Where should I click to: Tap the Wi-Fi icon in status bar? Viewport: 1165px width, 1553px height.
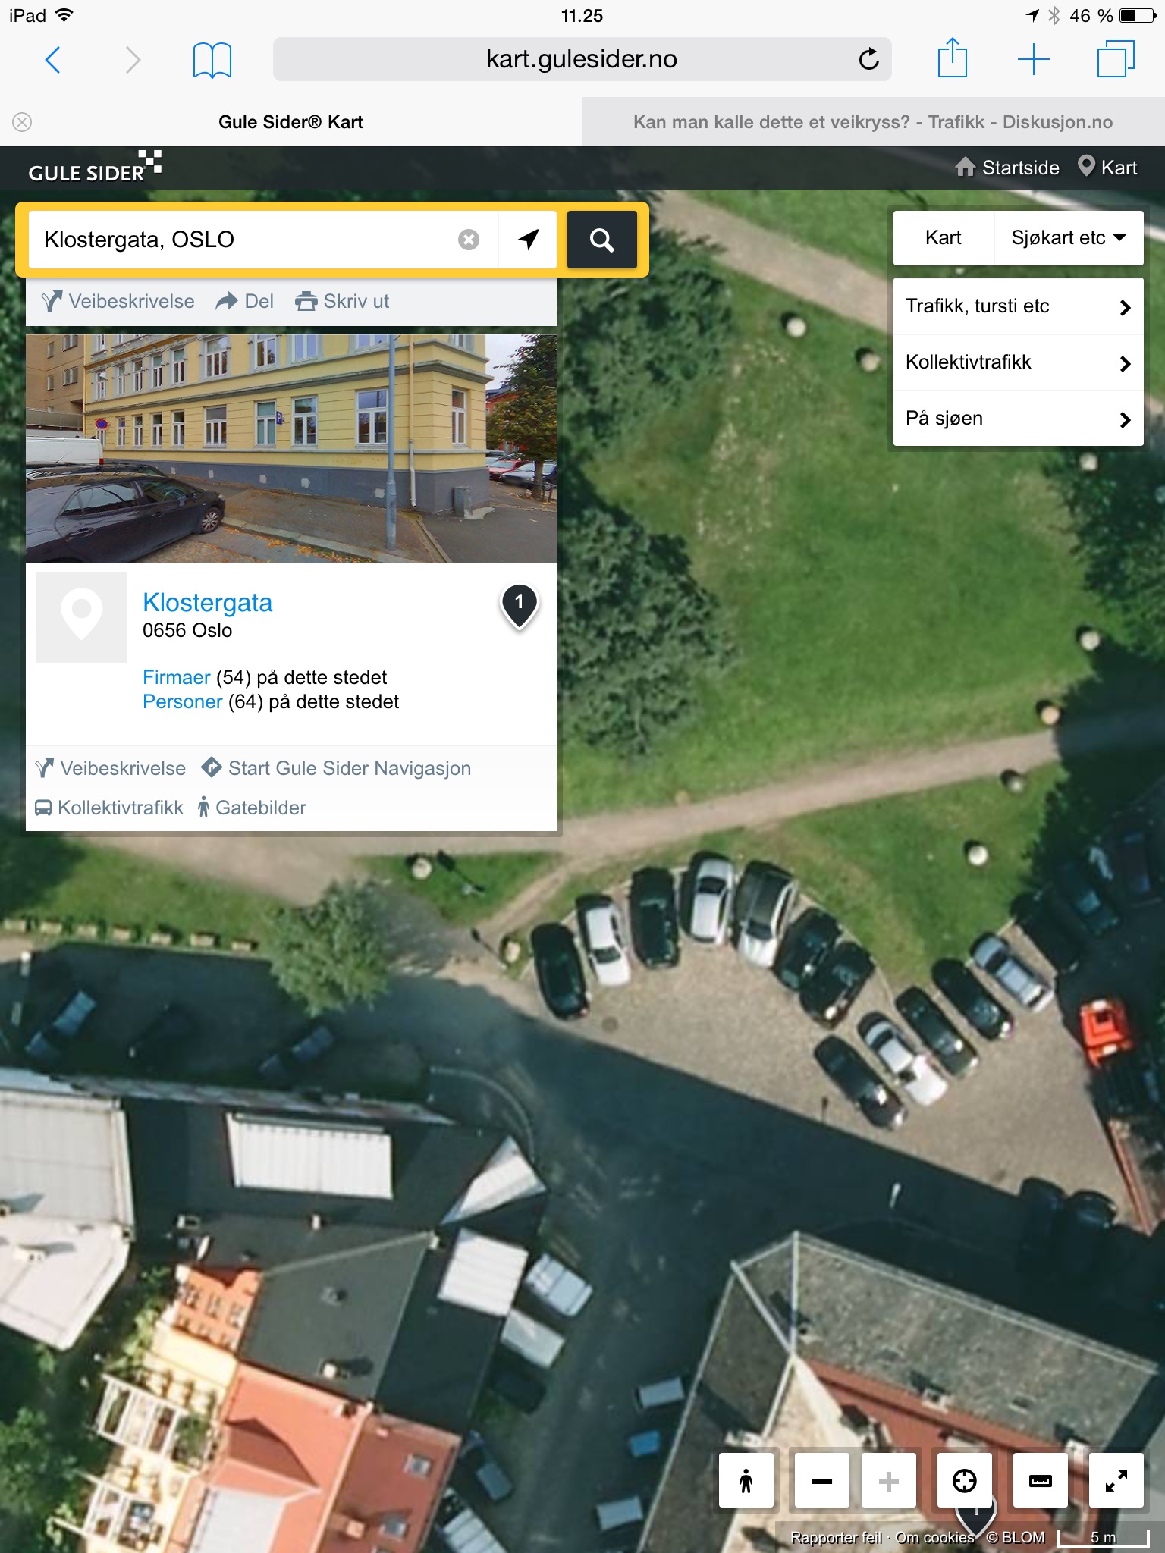click(64, 15)
